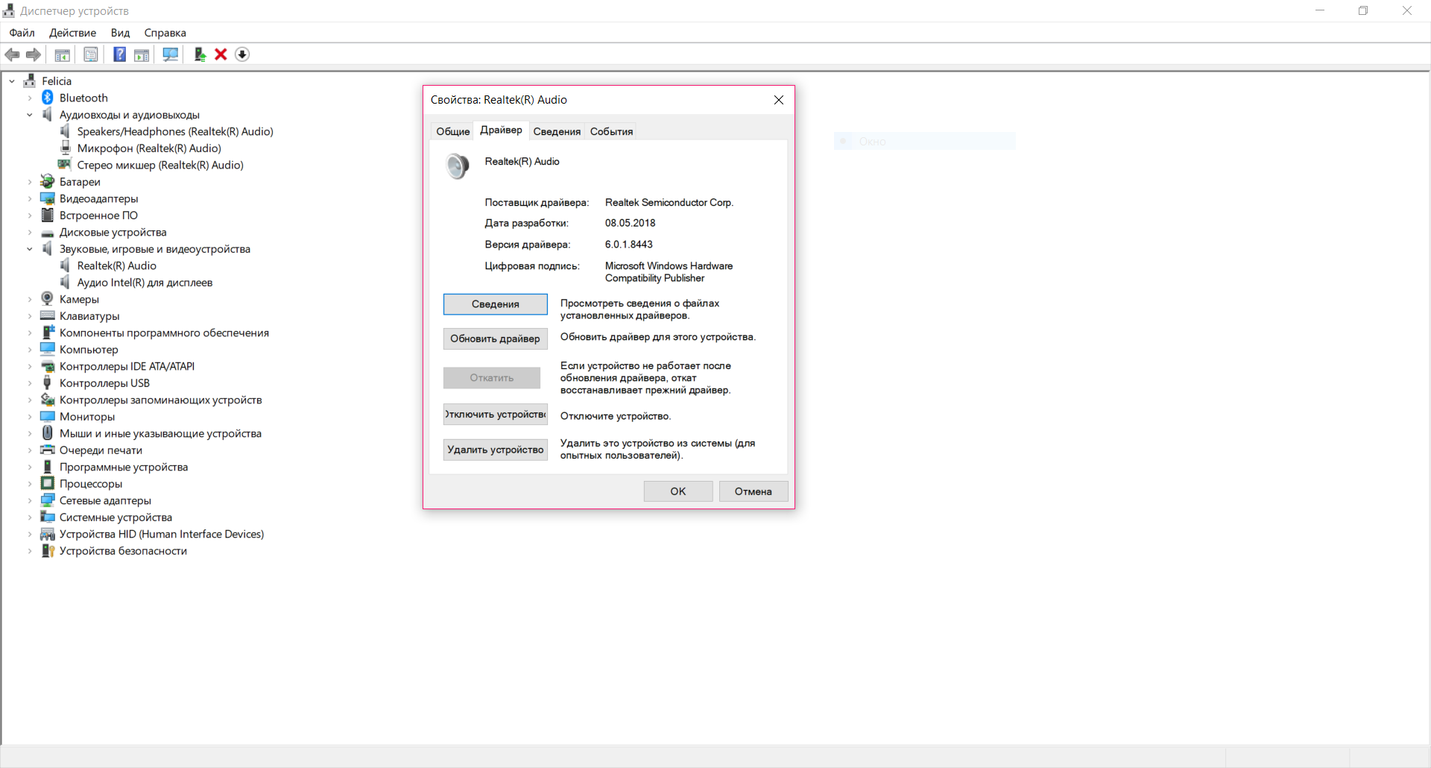Click the Back arrow in the toolbar
This screenshot has height=768, width=1431.
coord(12,54)
